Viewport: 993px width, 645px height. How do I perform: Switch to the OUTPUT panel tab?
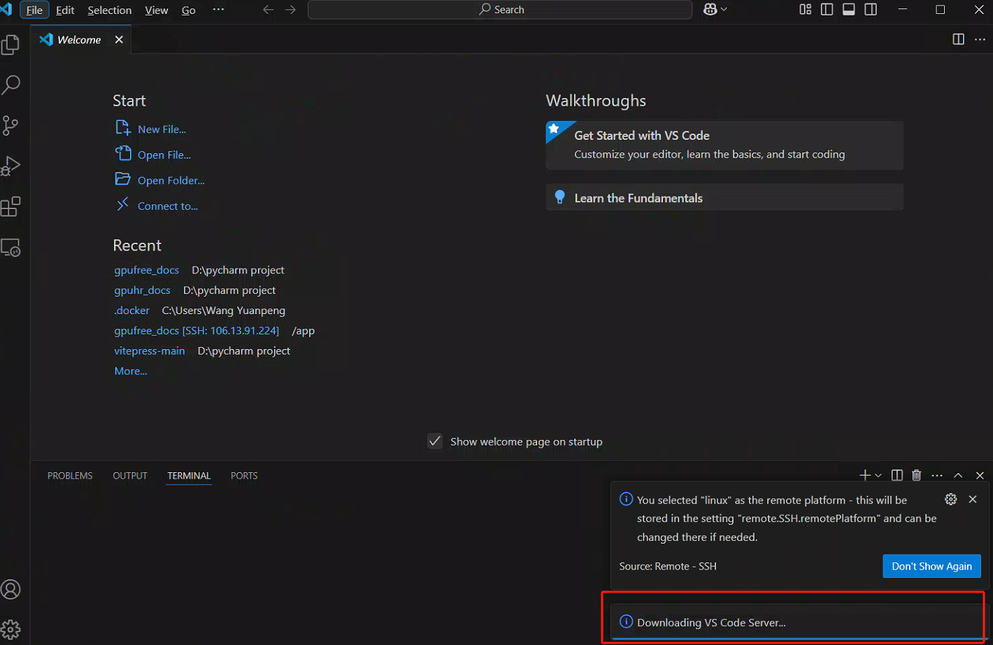click(x=130, y=476)
